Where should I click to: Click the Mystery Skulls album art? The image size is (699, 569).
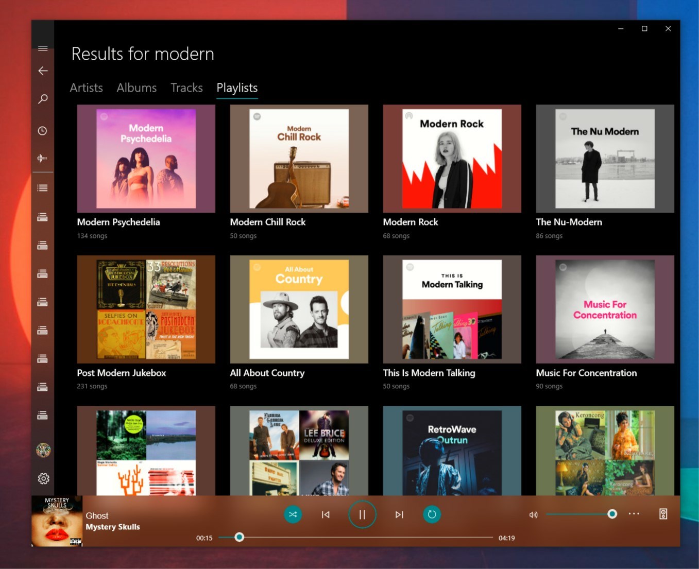tap(57, 521)
